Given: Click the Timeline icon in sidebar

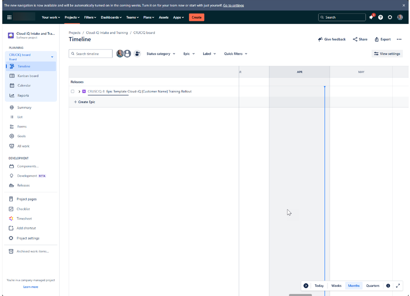Looking at the screenshot, I should [x=12, y=66].
